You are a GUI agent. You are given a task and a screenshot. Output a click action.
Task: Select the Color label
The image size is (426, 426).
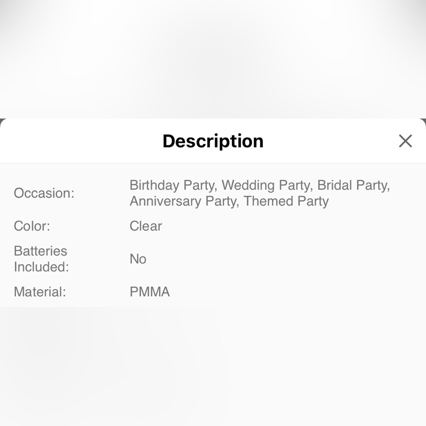32,226
